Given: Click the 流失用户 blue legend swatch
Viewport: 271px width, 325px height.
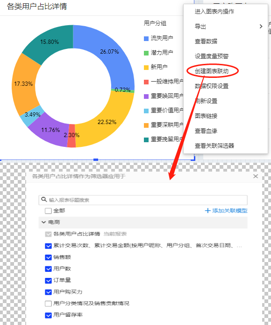Looking at the screenshot, I should pos(146,38).
